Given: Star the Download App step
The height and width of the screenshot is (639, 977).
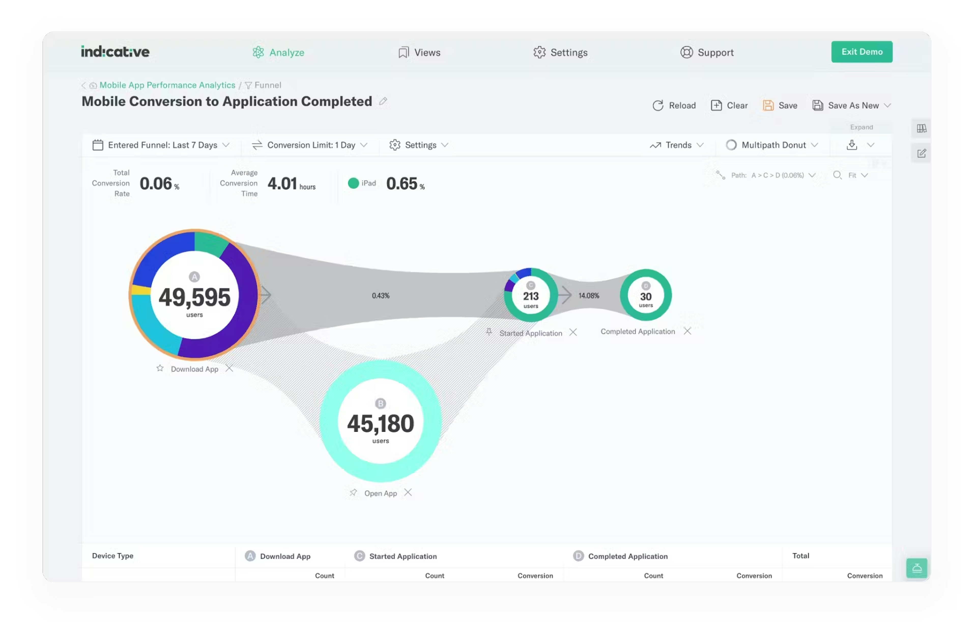Looking at the screenshot, I should click(x=160, y=368).
